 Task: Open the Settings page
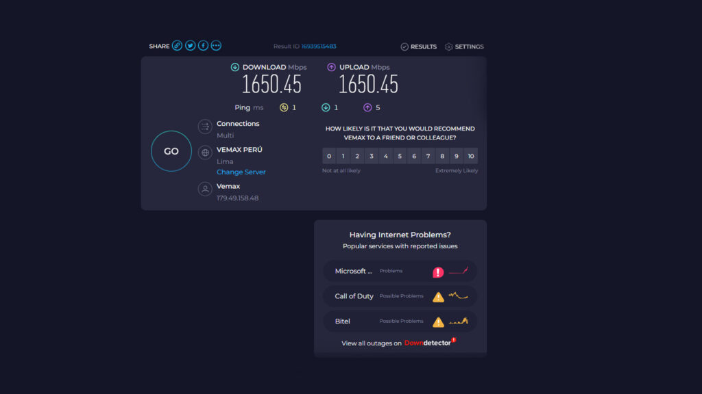tap(464, 47)
